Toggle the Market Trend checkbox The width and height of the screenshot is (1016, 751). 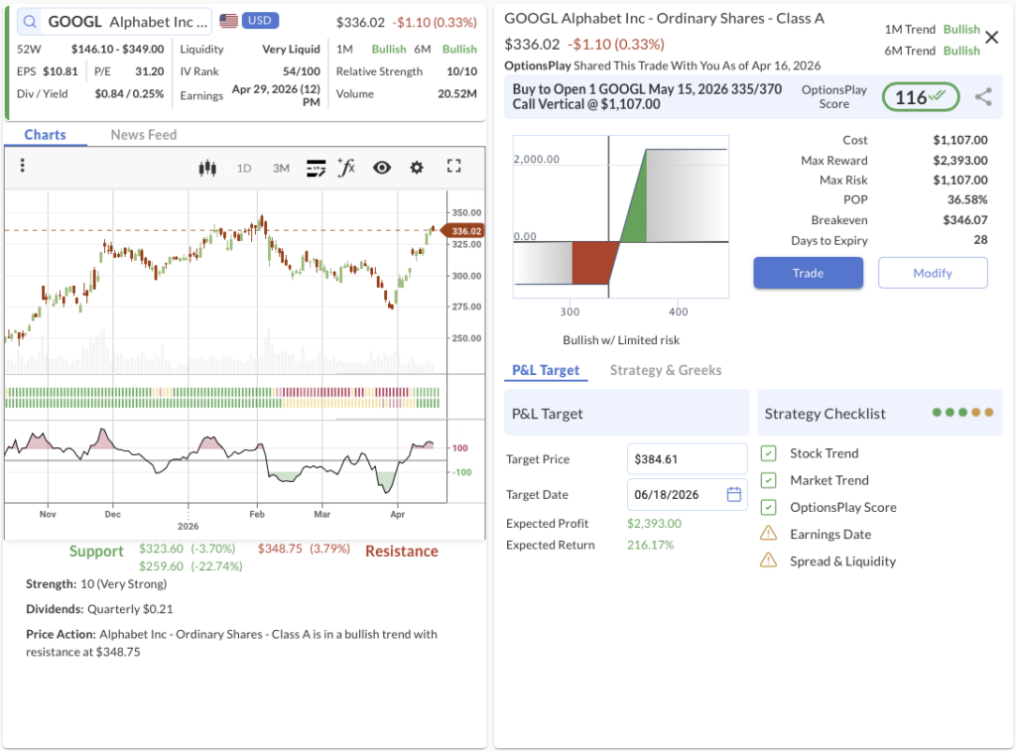(x=768, y=480)
